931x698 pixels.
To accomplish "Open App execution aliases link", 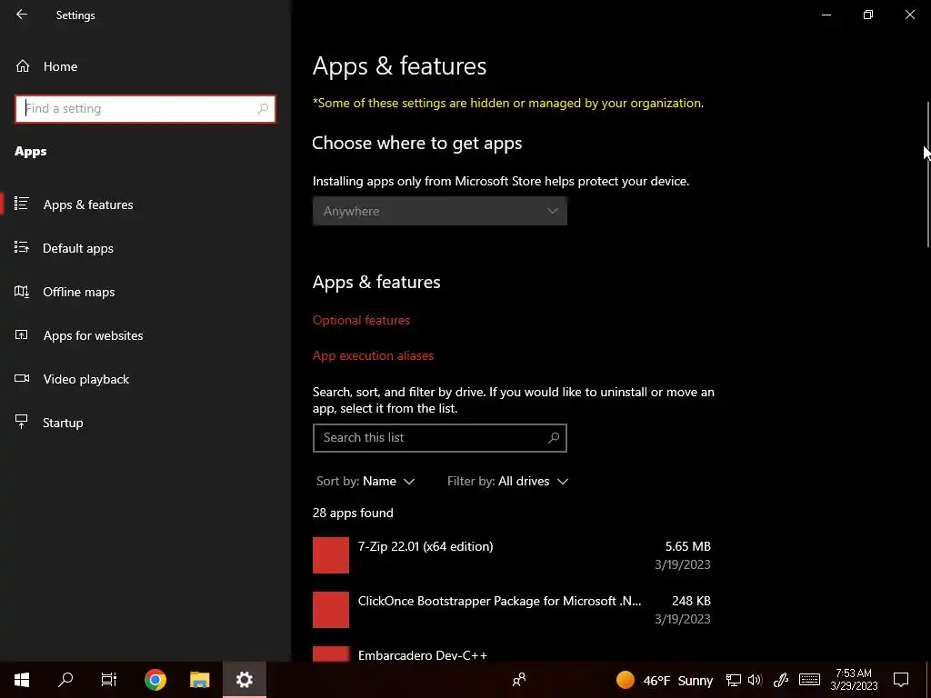I will click(x=373, y=356).
